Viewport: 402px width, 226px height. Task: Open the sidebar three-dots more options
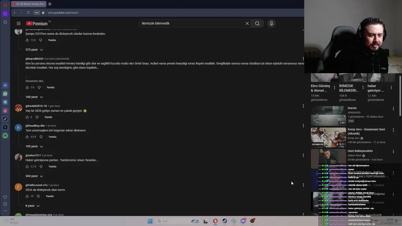point(5,211)
